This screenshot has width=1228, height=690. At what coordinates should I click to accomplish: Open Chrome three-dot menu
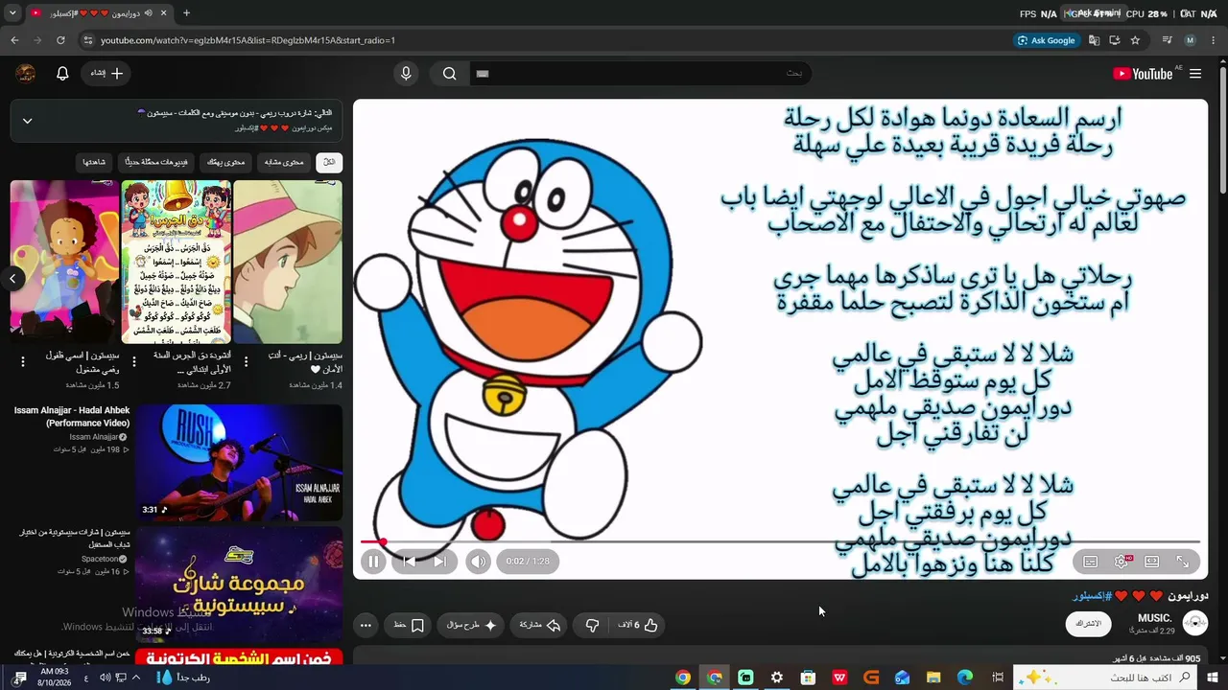(x=1214, y=40)
